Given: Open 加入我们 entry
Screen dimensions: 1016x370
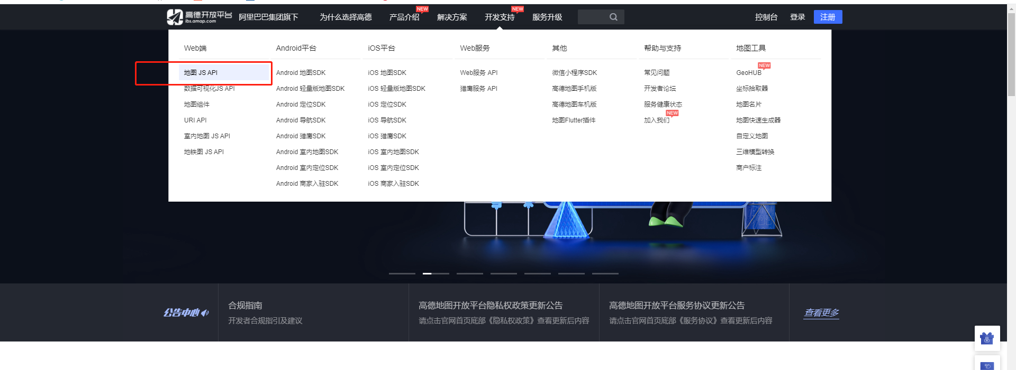Looking at the screenshot, I should pos(657,120).
